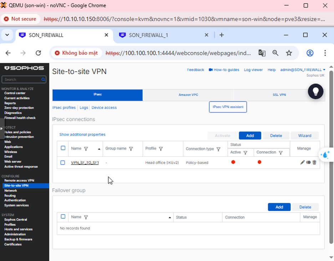This screenshot has height=261, width=334.
Task: Open the Amazon VPC tab
Action: point(188,95)
